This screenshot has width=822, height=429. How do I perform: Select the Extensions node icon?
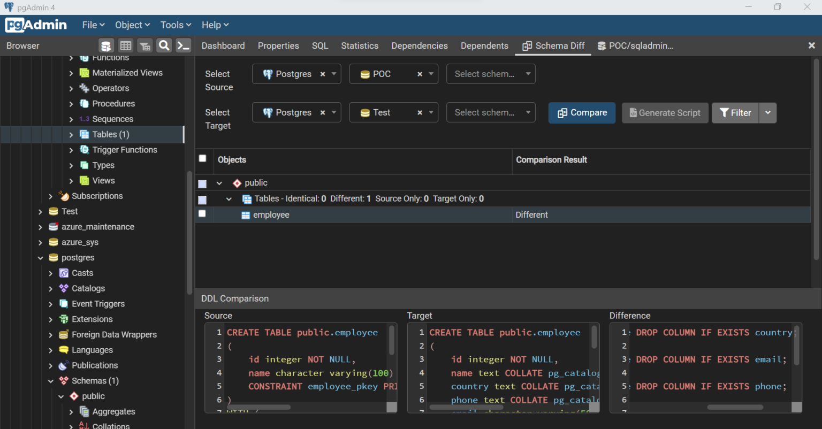tap(64, 319)
